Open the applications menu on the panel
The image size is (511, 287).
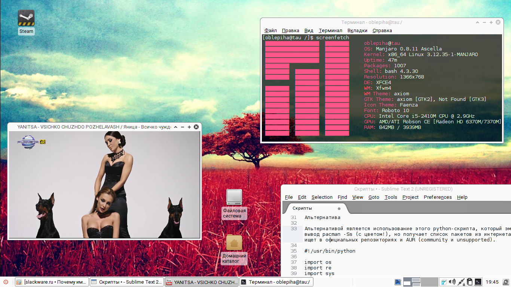tap(6, 282)
